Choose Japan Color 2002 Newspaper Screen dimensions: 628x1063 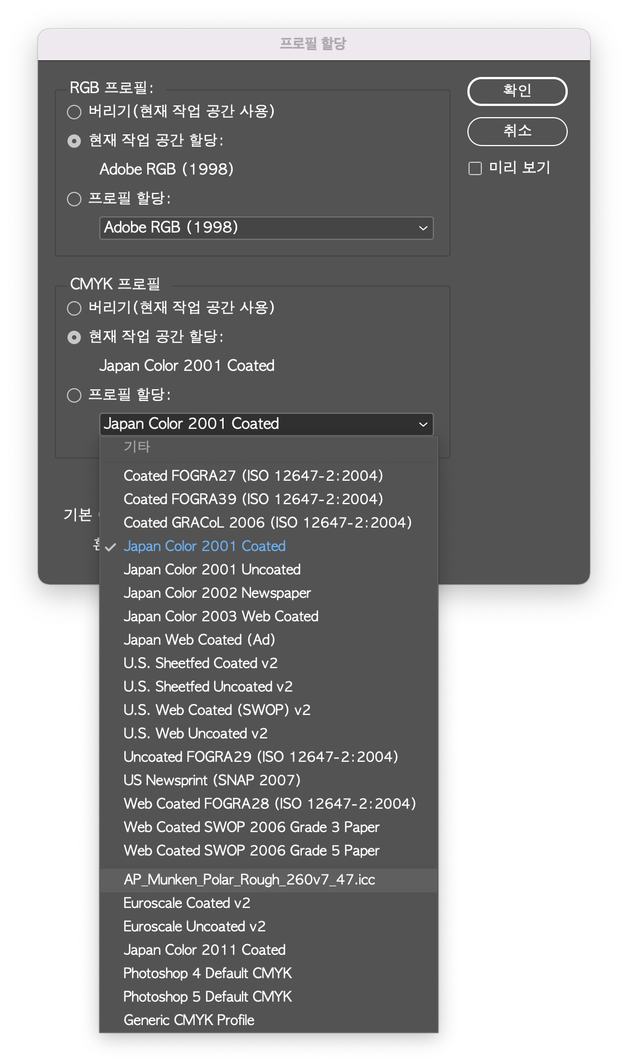coord(269,593)
